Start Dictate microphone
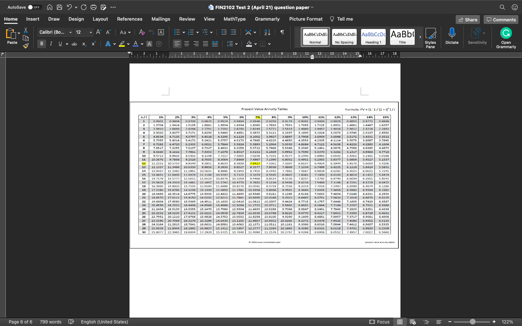 [452, 36]
